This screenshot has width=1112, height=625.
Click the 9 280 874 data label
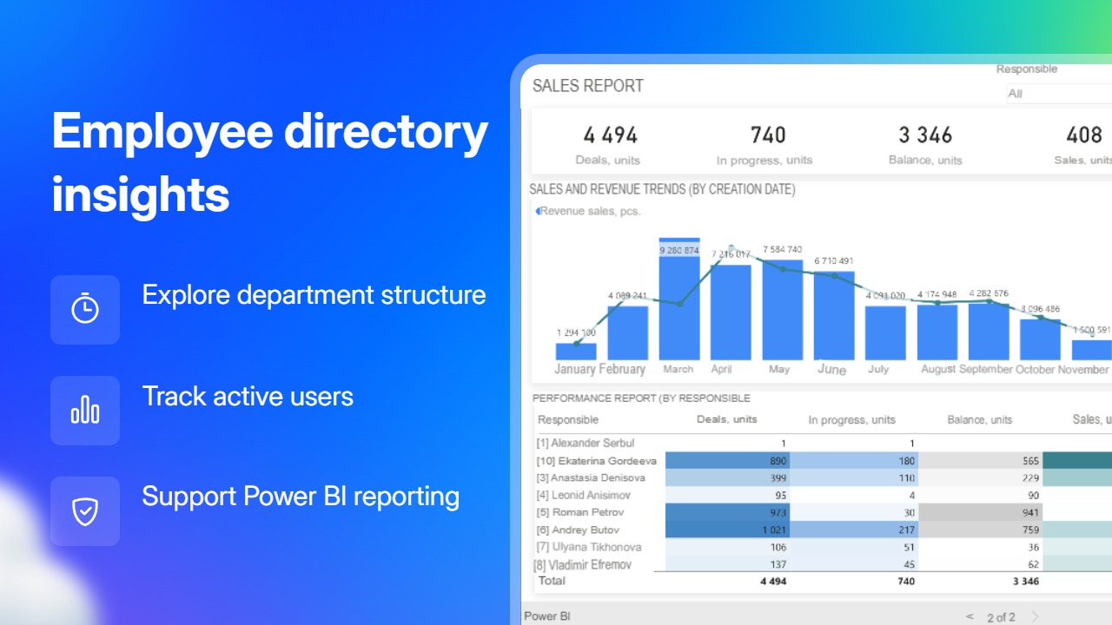(x=679, y=251)
